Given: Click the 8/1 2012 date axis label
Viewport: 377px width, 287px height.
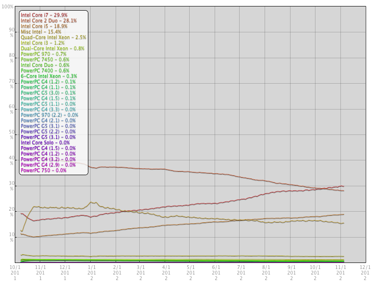Looking at the screenshot, I should point(266,273).
